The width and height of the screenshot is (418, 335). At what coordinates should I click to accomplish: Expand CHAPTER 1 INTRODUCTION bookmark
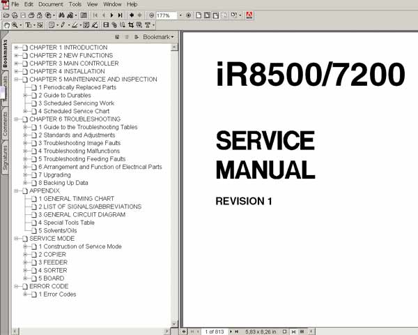click(16, 47)
